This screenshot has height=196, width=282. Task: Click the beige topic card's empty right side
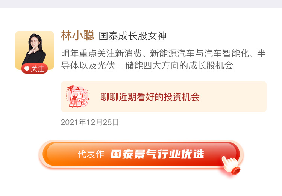[x=234, y=96]
